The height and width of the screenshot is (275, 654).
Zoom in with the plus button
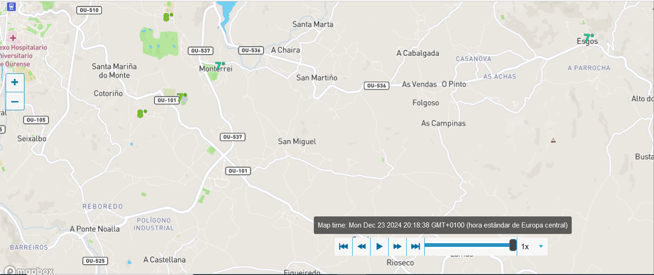(15, 82)
